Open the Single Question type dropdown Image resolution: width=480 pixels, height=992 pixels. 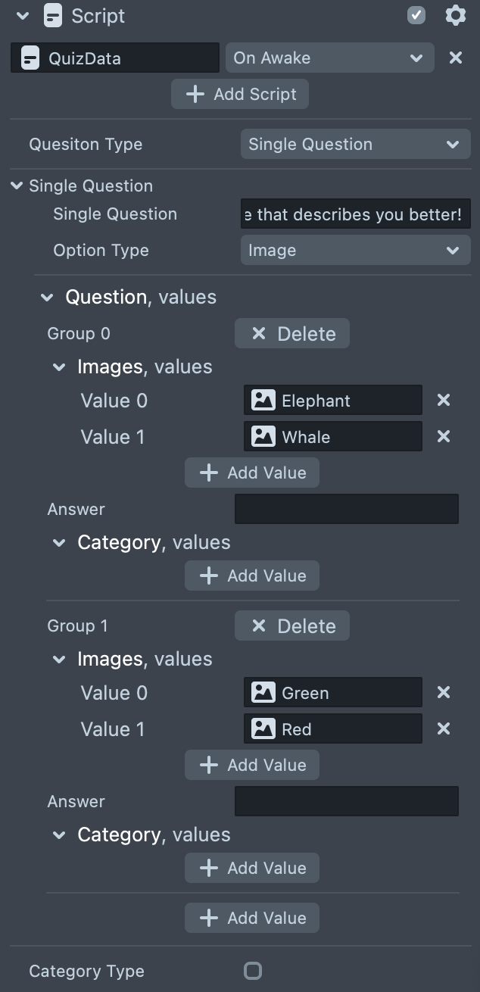tap(354, 144)
